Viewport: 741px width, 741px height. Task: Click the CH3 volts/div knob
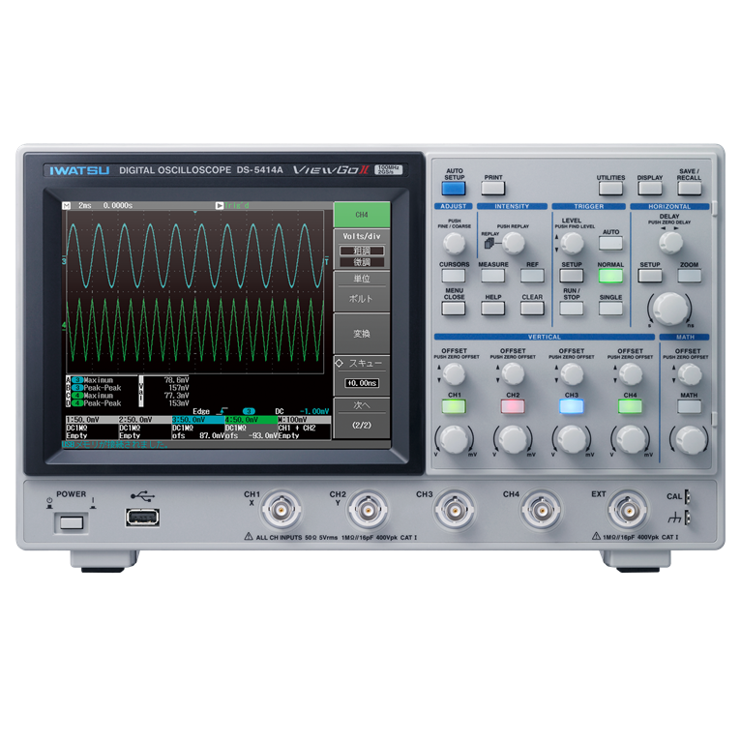[x=572, y=439]
